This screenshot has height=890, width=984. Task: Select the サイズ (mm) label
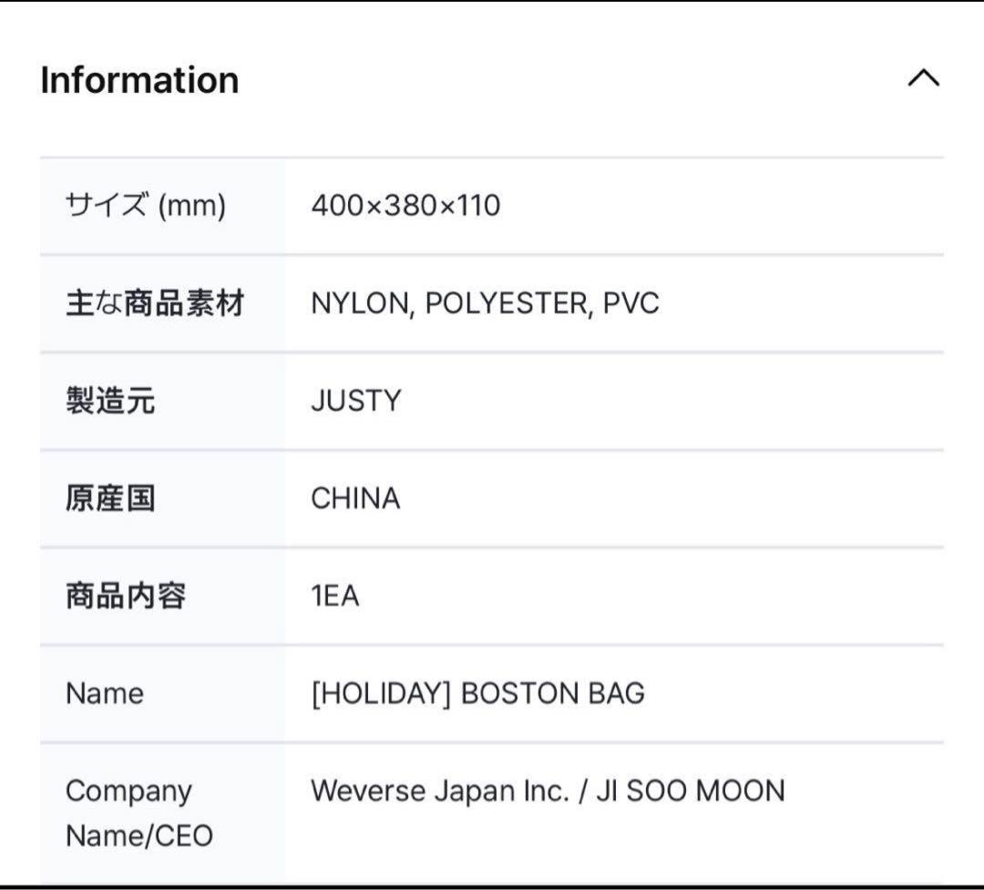coord(146,205)
